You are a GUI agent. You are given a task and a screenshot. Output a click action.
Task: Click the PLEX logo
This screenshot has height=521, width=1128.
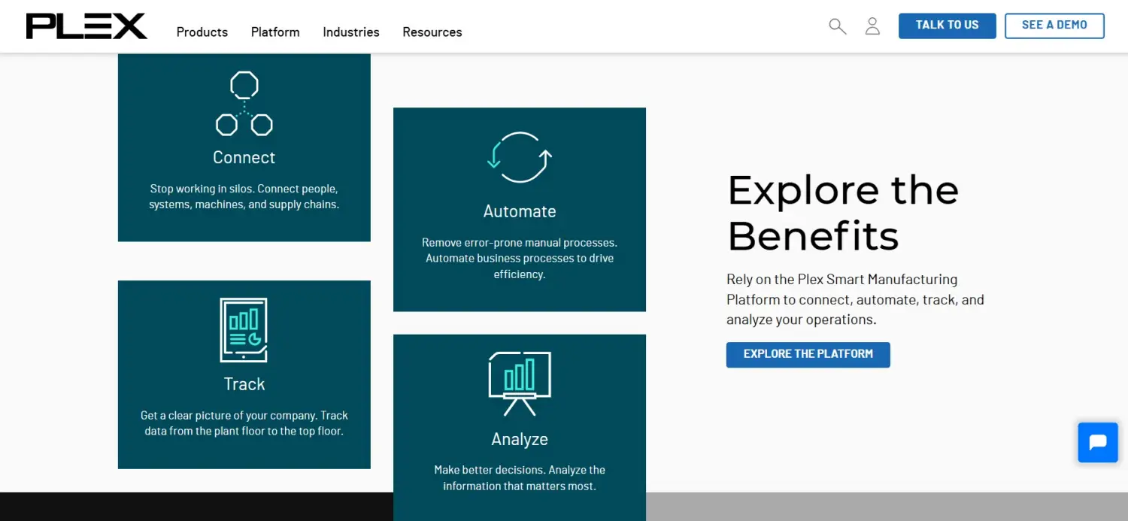coord(86,26)
